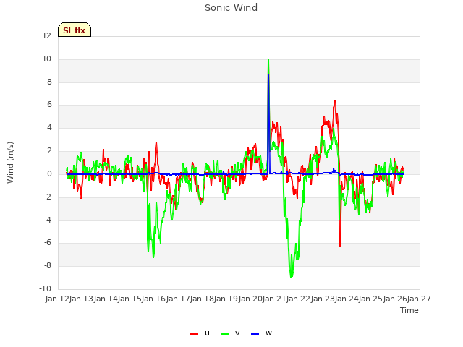Click the Jan 16 x-axis label
Screen dimensions: 463x347
[154, 299]
